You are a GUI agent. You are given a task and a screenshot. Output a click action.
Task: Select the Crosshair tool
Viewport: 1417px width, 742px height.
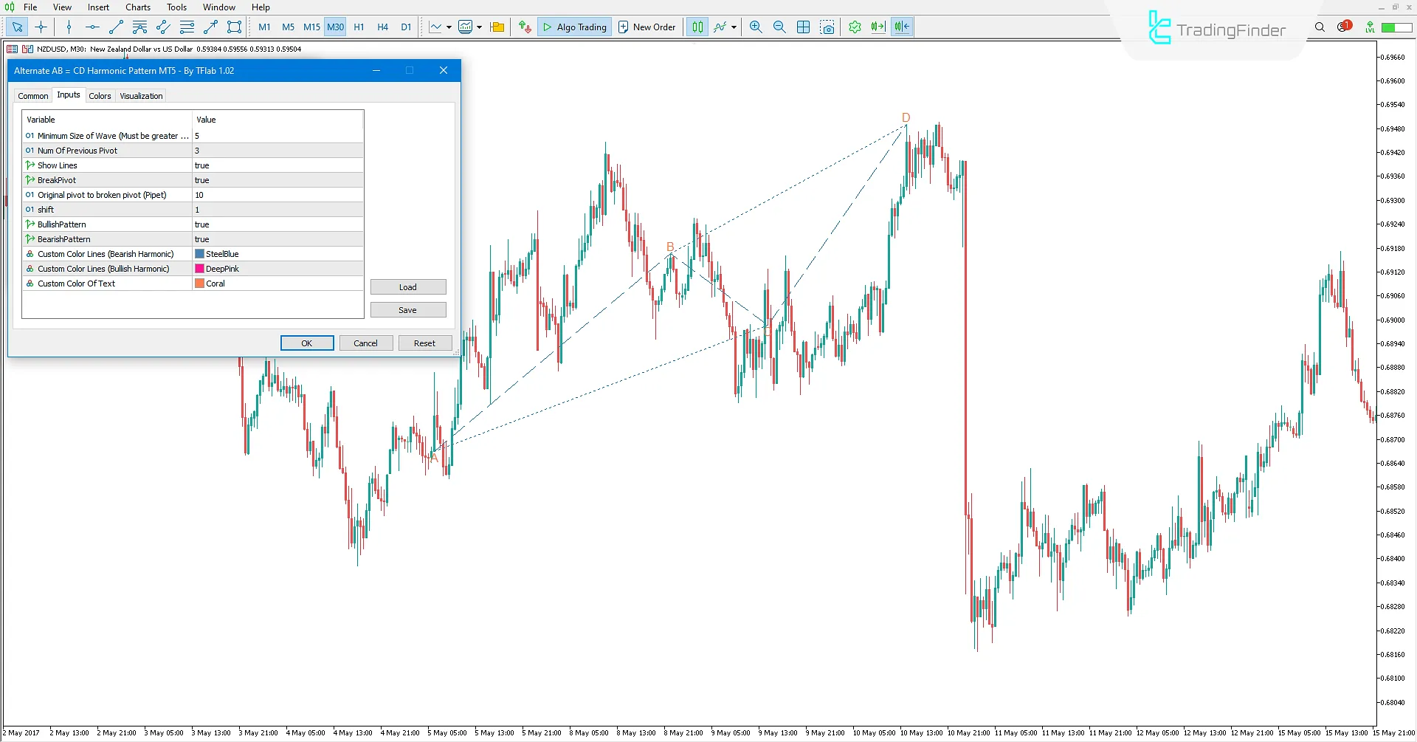41,27
